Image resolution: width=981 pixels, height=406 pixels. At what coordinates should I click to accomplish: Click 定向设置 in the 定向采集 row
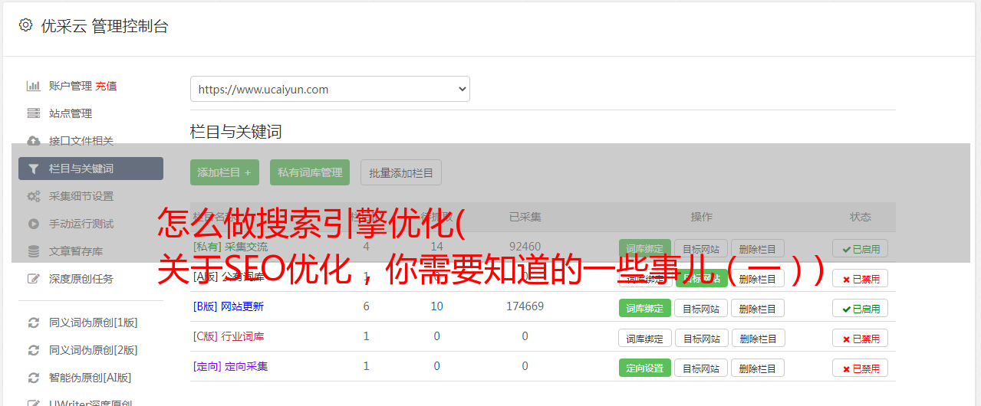[645, 368]
